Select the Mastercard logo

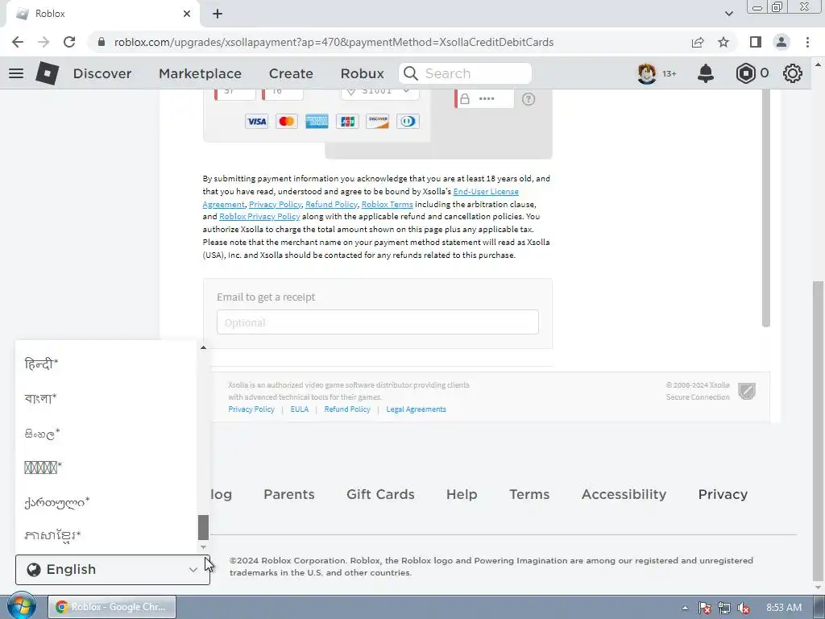[x=287, y=122]
